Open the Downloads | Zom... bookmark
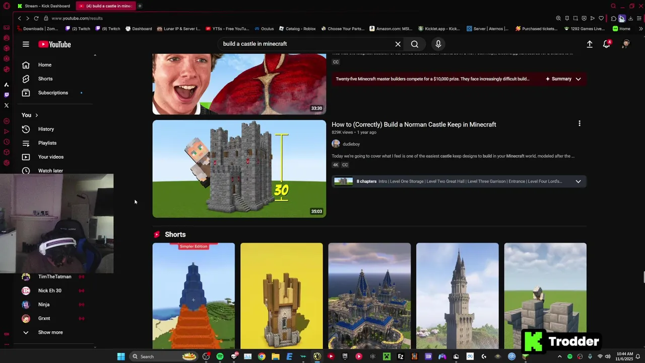The image size is (645, 363). (x=37, y=29)
